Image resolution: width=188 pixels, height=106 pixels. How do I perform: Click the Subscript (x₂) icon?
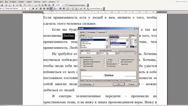pyautogui.click(x=85, y=9)
